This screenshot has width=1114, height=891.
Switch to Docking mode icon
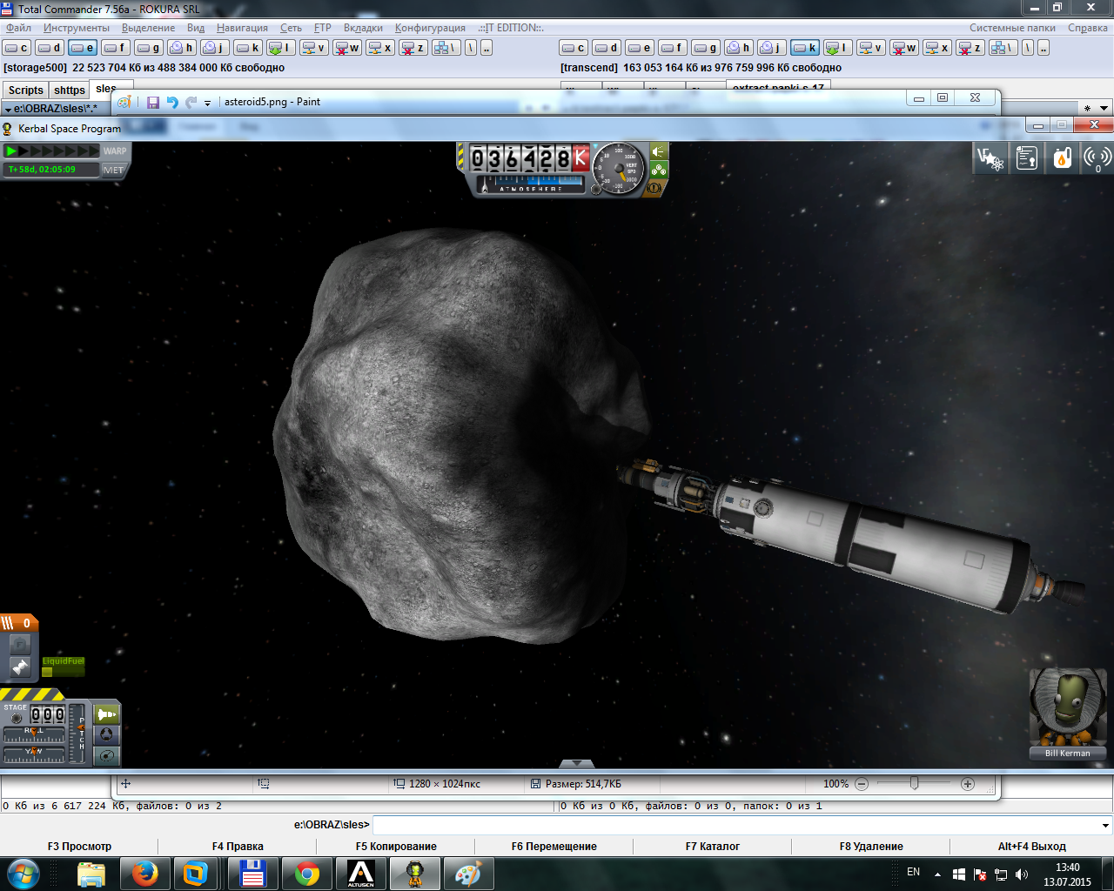[x=106, y=735]
